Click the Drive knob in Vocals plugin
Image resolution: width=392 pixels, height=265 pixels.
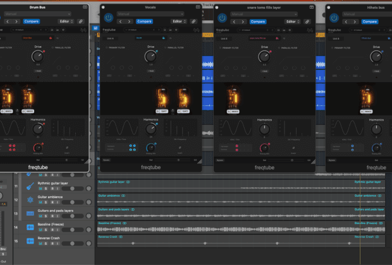(150, 57)
